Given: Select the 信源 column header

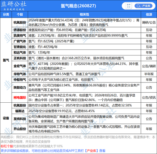Looking at the screenshot, I should pyautogui.click(x=149, y=14).
